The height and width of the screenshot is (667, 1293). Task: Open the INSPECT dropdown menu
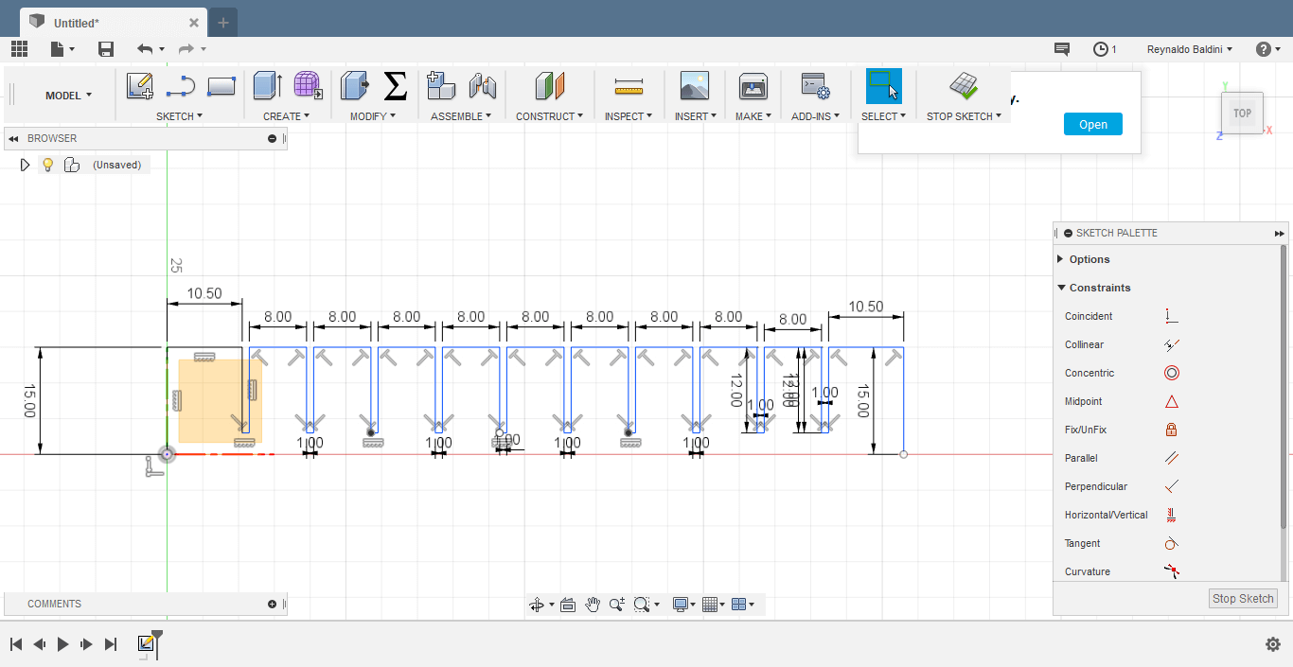coord(629,116)
